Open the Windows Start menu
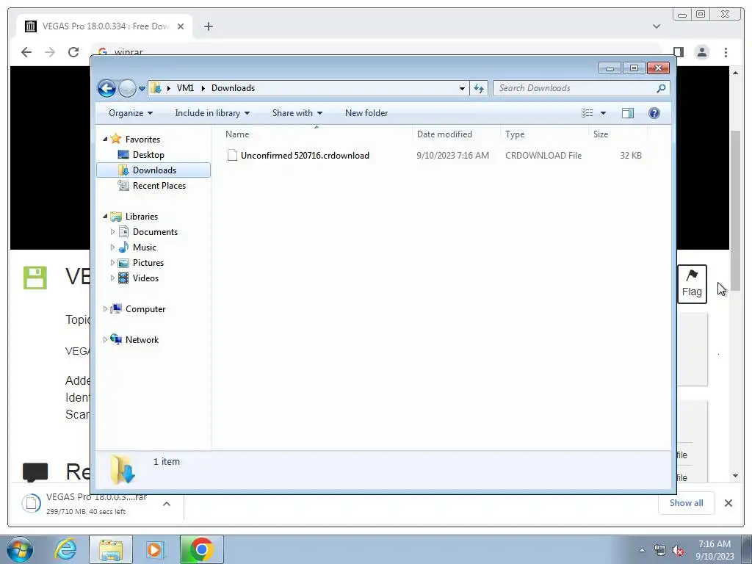Screen dimensions: 752x564 (20, 549)
